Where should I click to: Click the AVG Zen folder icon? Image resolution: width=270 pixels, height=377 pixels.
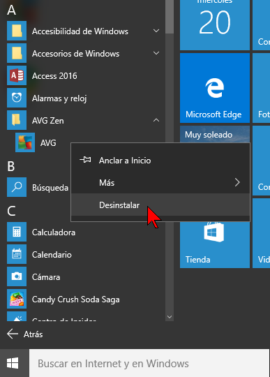pos(17,120)
